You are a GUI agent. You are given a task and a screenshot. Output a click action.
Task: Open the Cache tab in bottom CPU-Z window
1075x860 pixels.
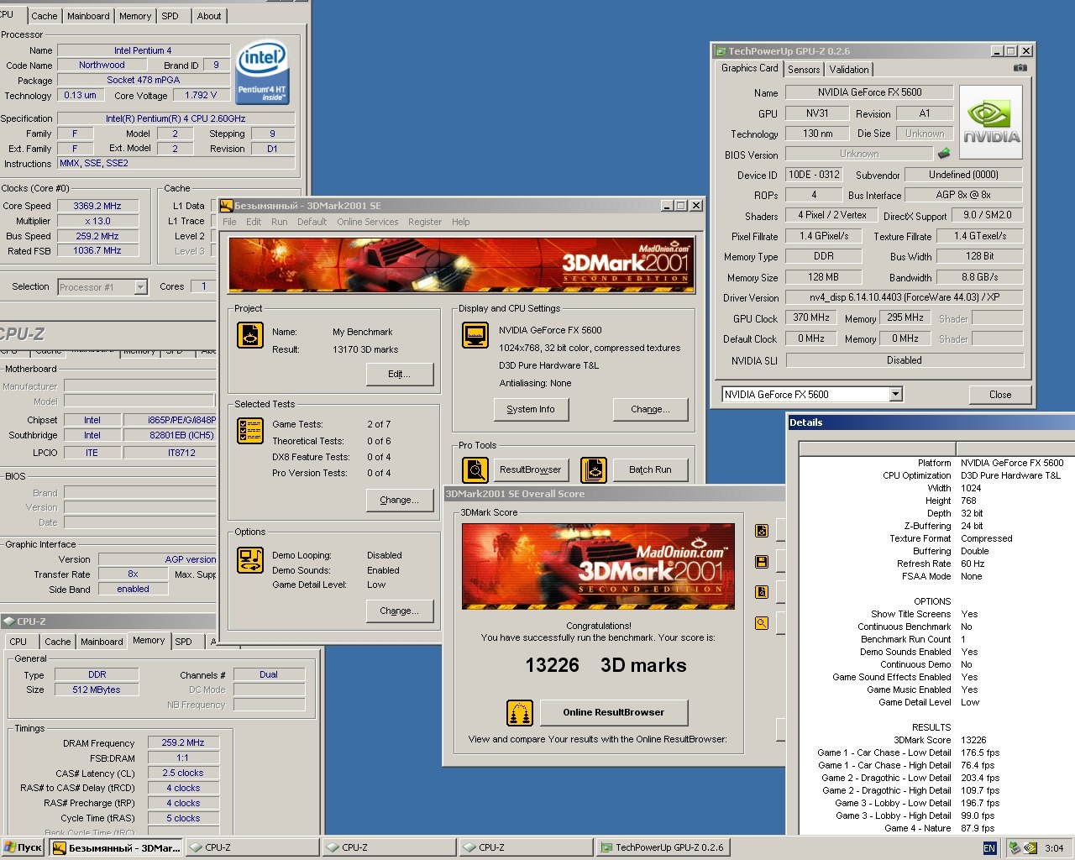[58, 642]
